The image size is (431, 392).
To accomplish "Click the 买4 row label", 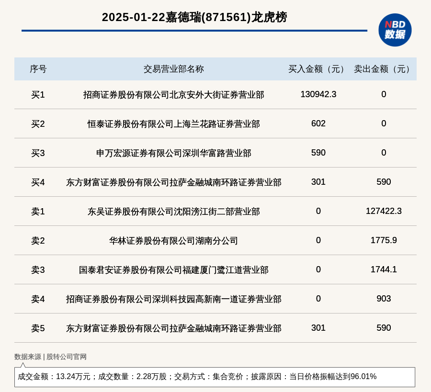I will pyautogui.click(x=38, y=182).
